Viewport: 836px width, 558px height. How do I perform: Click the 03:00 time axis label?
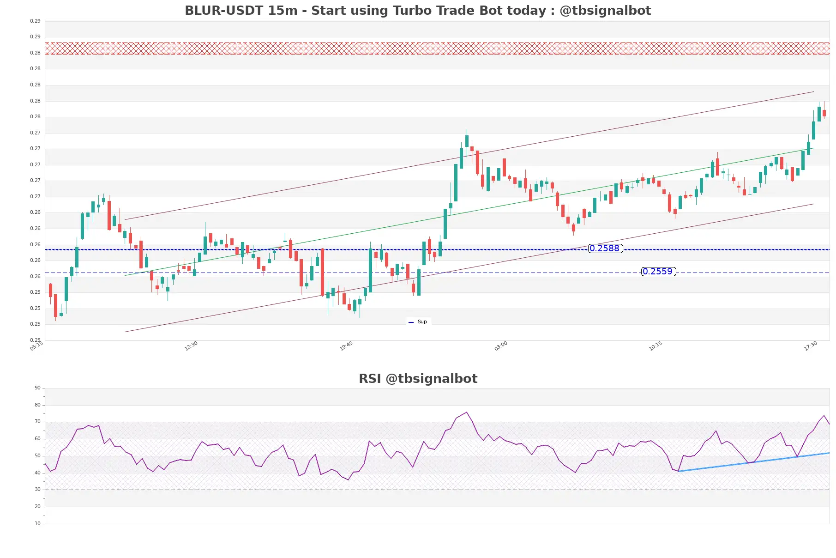501,346
